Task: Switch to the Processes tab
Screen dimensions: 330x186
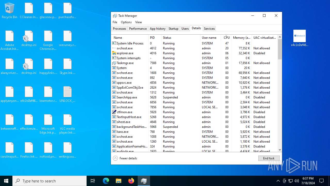Action: coord(120,29)
